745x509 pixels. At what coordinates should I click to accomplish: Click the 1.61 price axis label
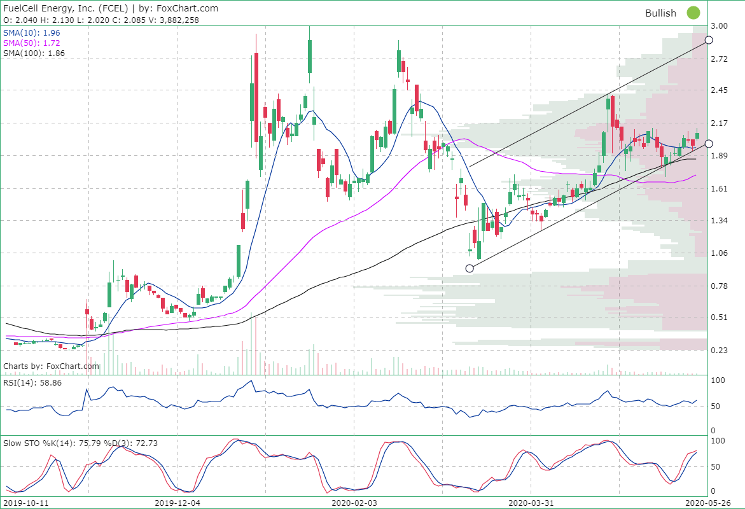point(719,189)
